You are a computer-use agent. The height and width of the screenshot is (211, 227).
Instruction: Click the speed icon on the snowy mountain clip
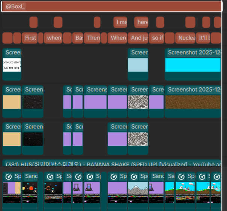click(x=133, y=177)
